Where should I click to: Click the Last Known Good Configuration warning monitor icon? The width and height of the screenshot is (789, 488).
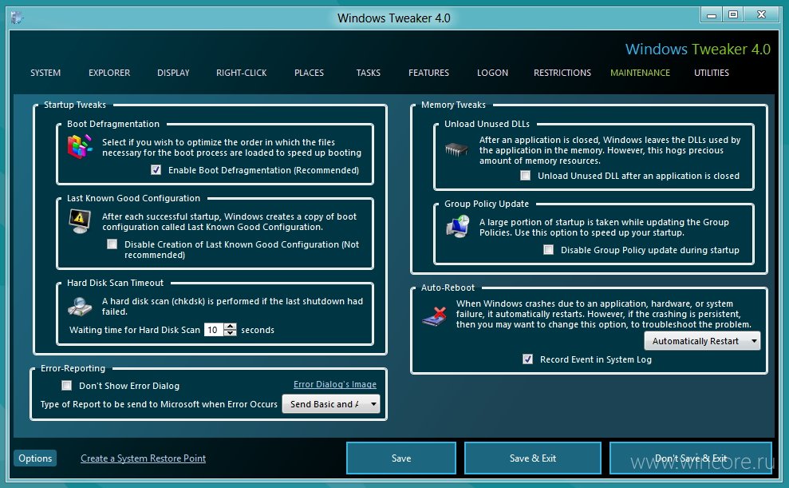(x=80, y=221)
